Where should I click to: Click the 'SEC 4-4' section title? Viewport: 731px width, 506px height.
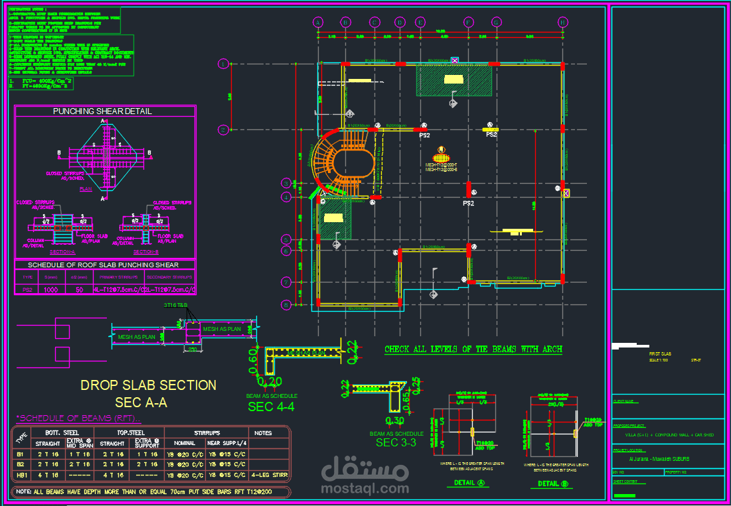tap(272, 407)
